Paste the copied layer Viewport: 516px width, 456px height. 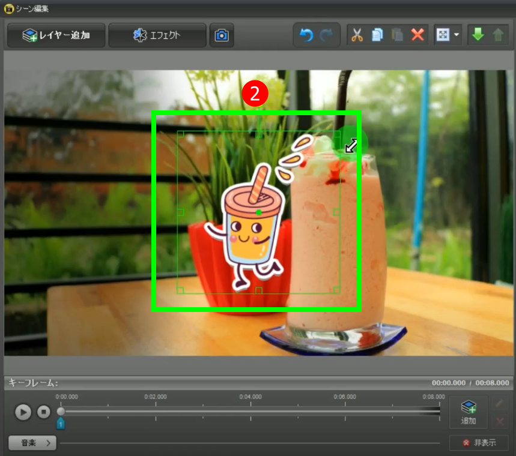pos(397,35)
